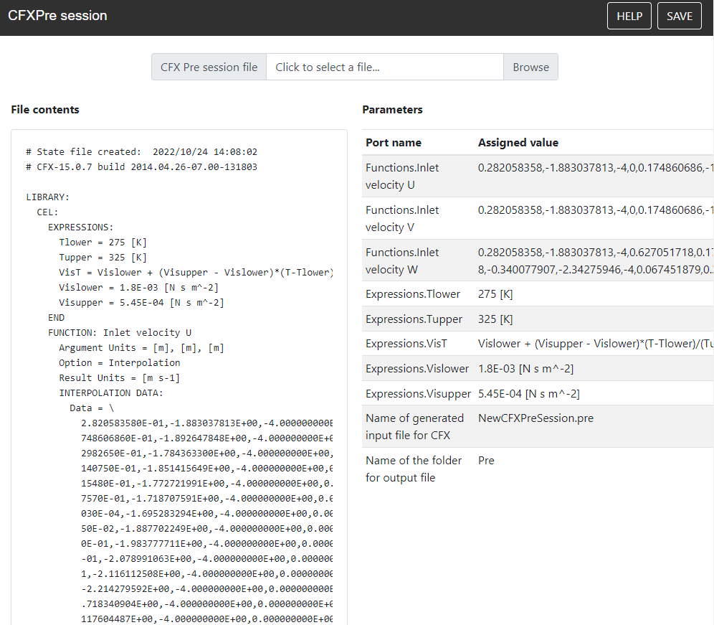The width and height of the screenshot is (714, 625).
Task: Click the 'File contents' heading
Action: tap(45, 109)
